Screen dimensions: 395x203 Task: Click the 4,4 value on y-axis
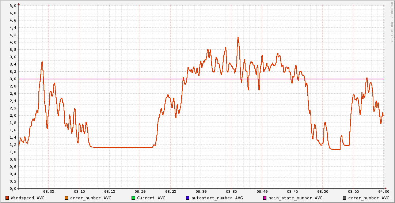pos(14,28)
